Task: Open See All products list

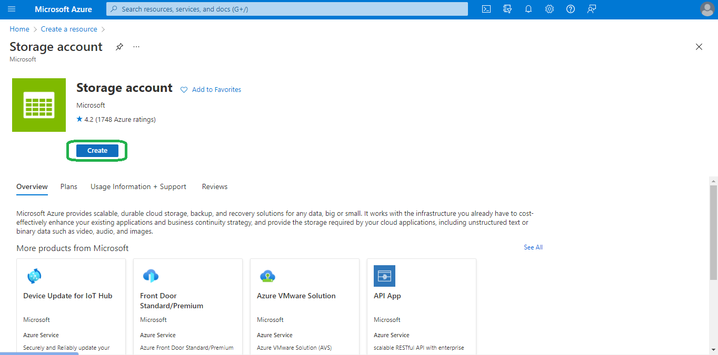Action: [x=533, y=247]
